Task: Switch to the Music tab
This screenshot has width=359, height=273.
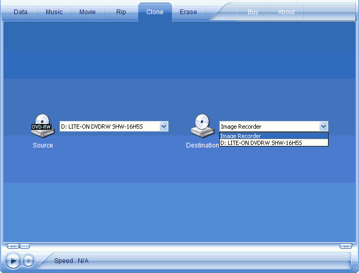Action: tap(54, 12)
